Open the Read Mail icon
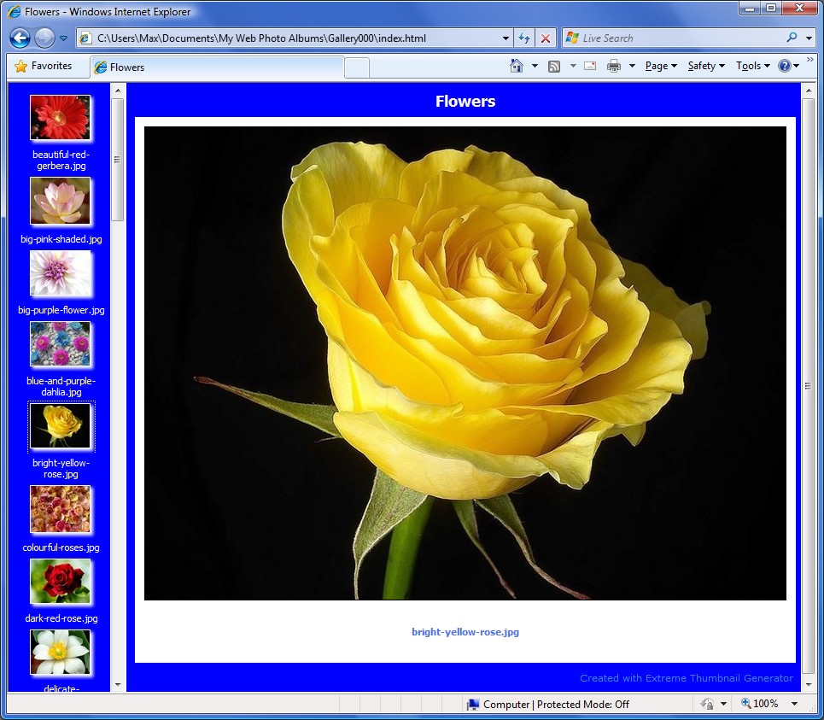The width and height of the screenshot is (824, 720). [x=589, y=65]
